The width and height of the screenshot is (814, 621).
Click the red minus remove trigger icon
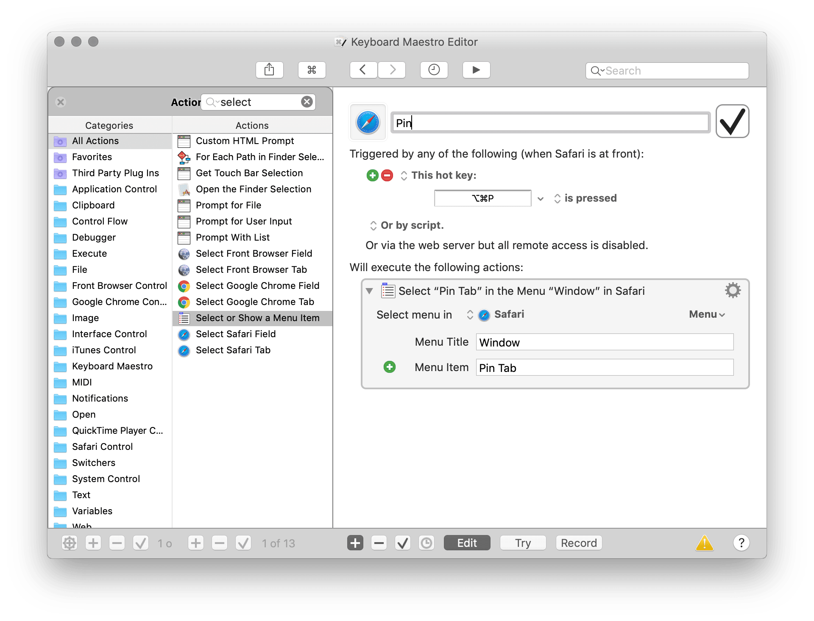coord(387,175)
